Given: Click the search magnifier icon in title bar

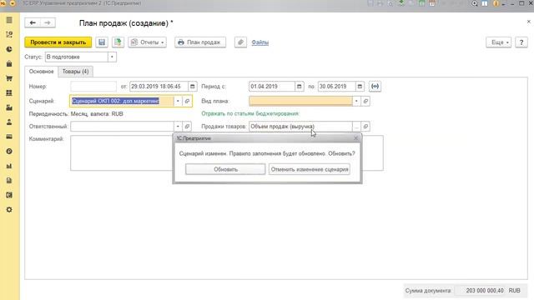Looking at the screenshot, I should [475, 3].
